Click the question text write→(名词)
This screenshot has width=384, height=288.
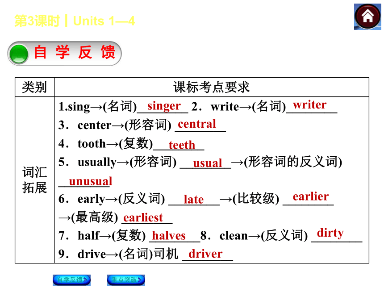tap(248, 107)
